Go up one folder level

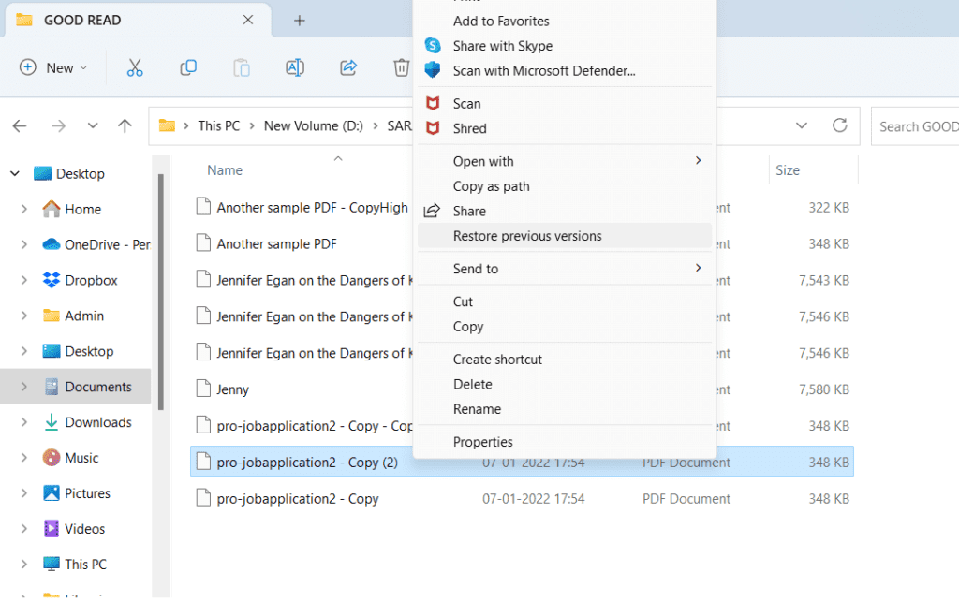click(x=125, y=125)
